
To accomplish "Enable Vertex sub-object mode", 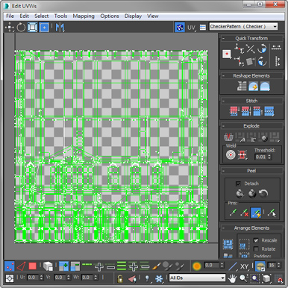I will [x=10, y=266].
